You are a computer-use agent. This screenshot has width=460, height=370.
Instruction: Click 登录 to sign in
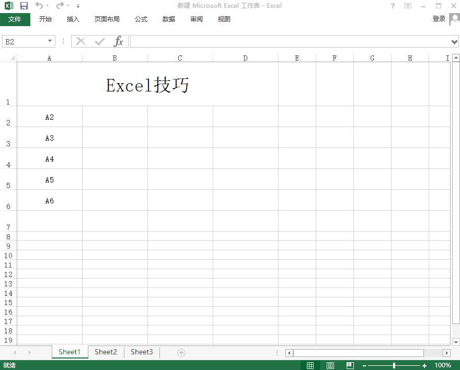pyautogui.click(x=439, y=19)
